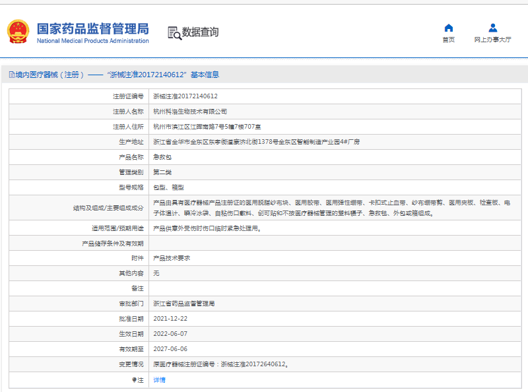Click the product name 急救包 cell
Screen dimensions: 528x392
click(162, 157)
